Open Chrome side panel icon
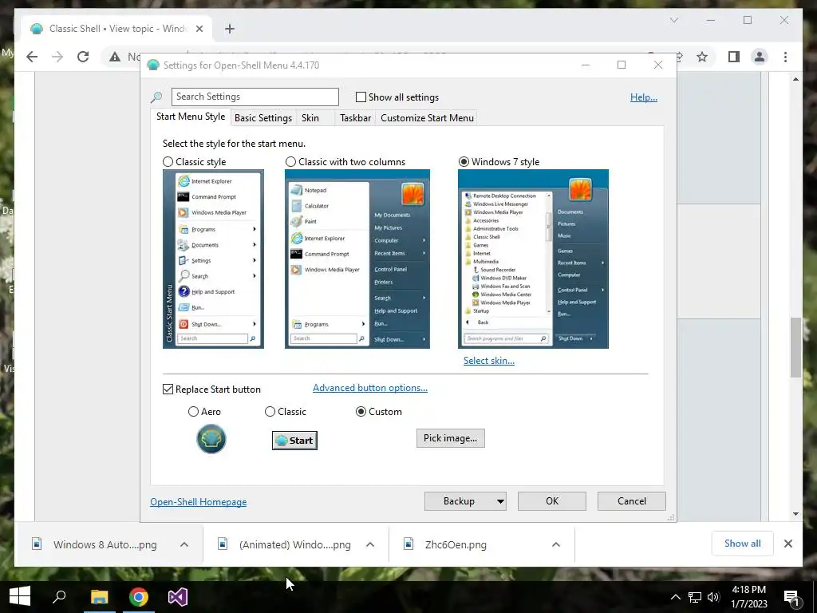The image size is (817, 613). pyautogui.click(x=734, y=57)
